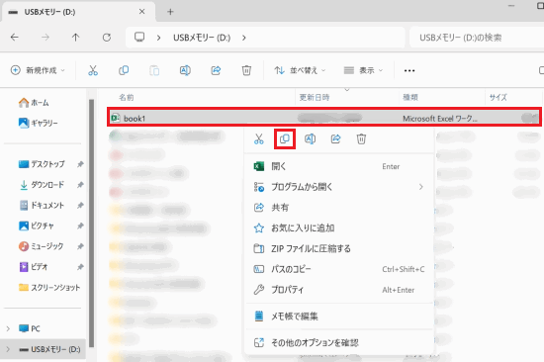Click the USBメモリー (D:) breadcrumb in the address bar
544x362 pixels.
click(202, 38)
